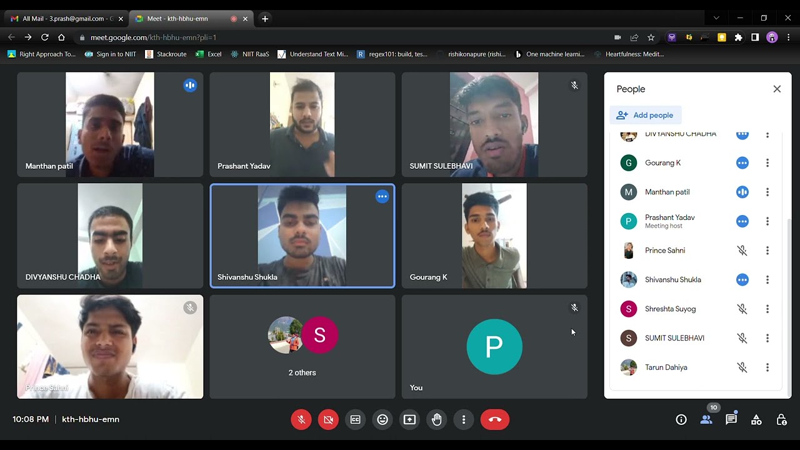Open the Activities icon in bottom bar
Image resolution: width=800 pixels, height=450 pixels.
tap(756, 420)
